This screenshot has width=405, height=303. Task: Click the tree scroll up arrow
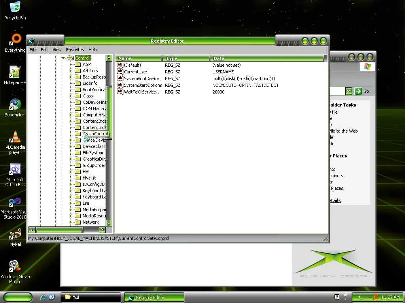(109, 58)
